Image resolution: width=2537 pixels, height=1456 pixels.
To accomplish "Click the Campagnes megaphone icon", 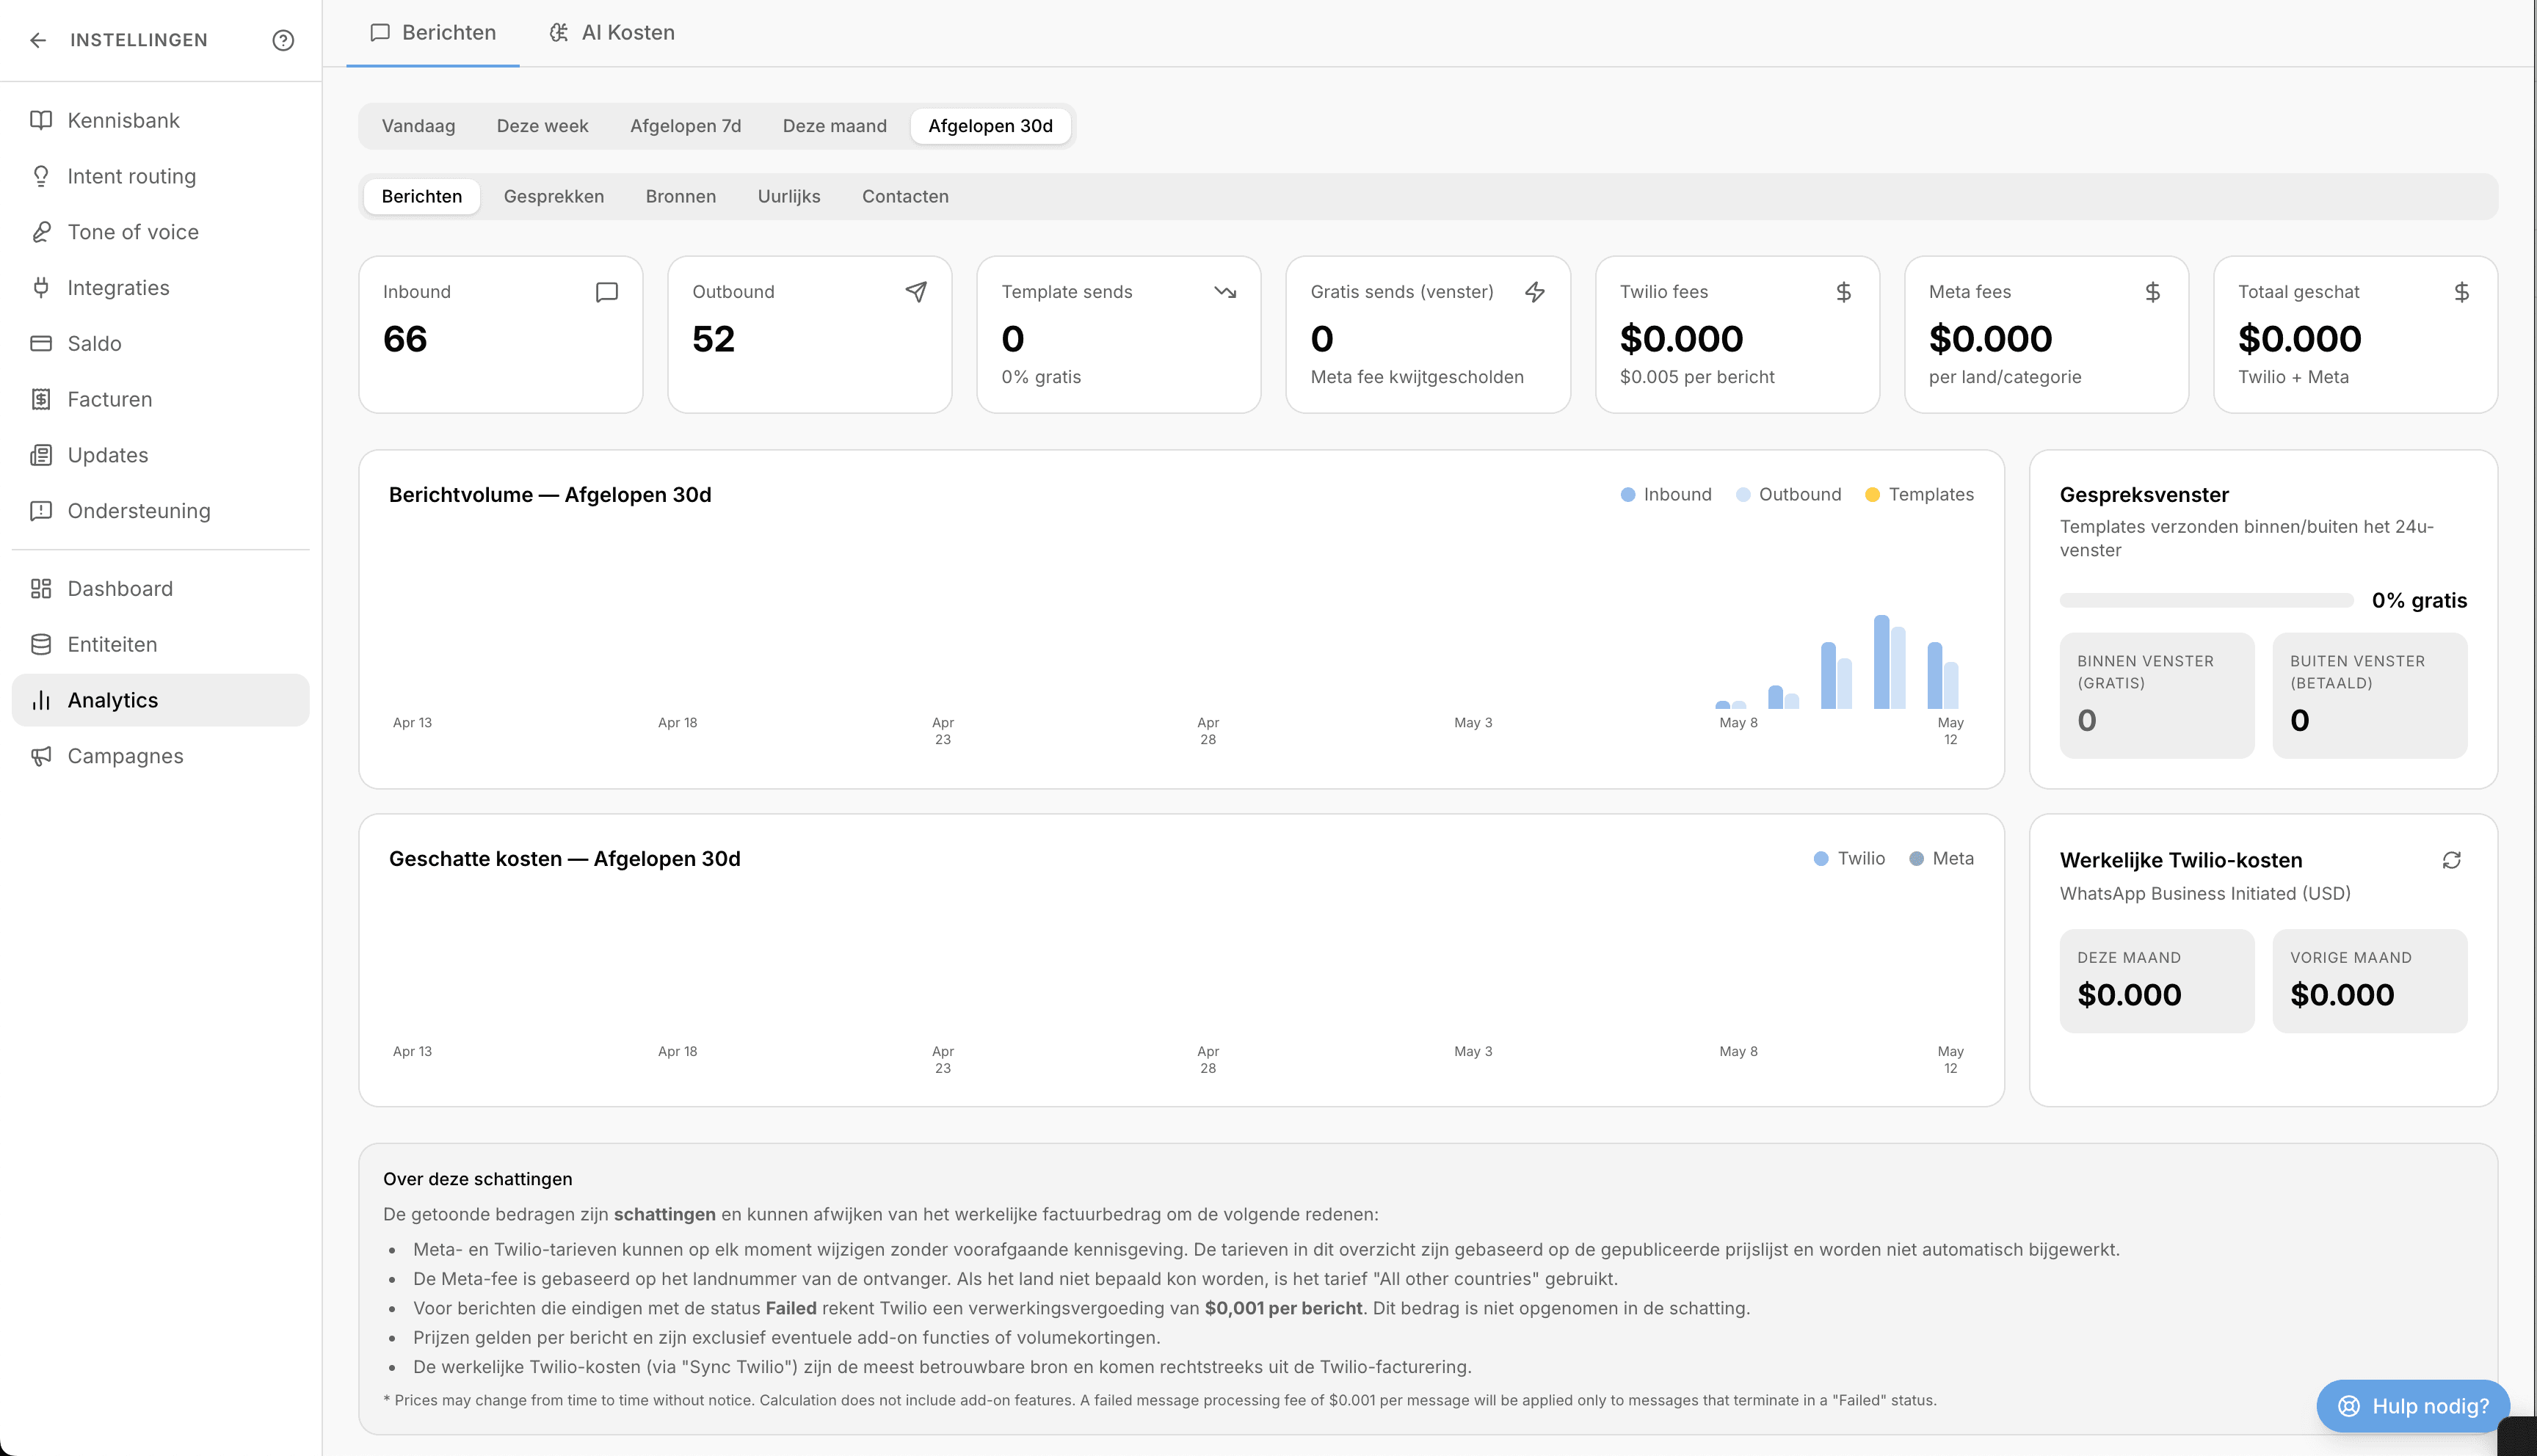I will [x=41, y=756].
